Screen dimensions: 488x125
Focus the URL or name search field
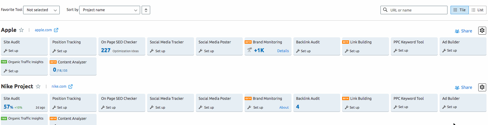pos(414,10)
